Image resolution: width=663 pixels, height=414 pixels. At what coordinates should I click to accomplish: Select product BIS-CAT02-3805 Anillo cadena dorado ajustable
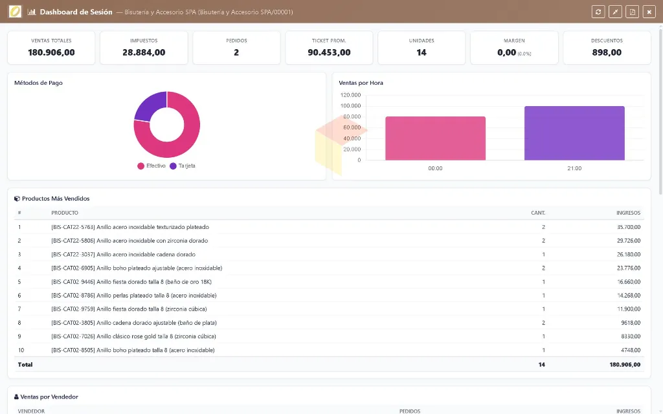(329, 323)
